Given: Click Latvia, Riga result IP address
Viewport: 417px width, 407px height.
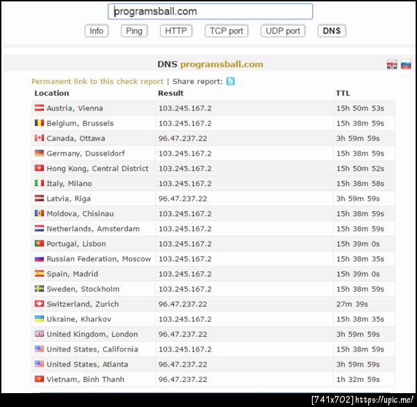Looking at the screenshot, I should [183, 199].
